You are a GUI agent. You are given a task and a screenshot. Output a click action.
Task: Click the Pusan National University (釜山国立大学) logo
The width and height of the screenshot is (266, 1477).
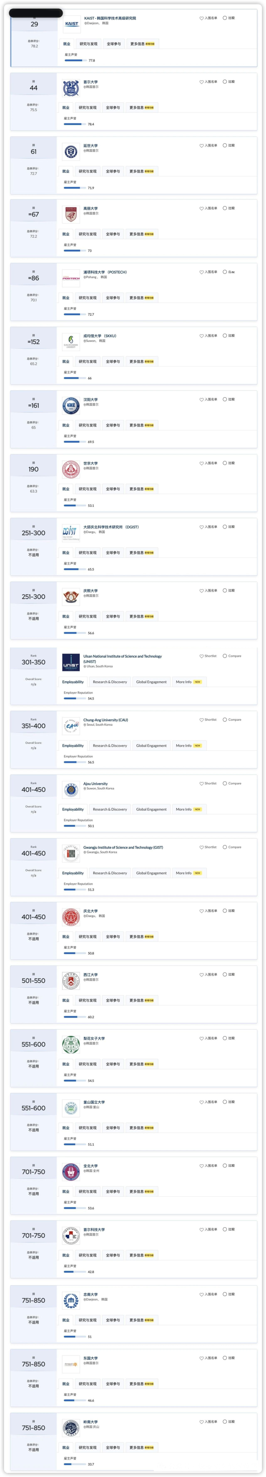tap(71, 1108)
